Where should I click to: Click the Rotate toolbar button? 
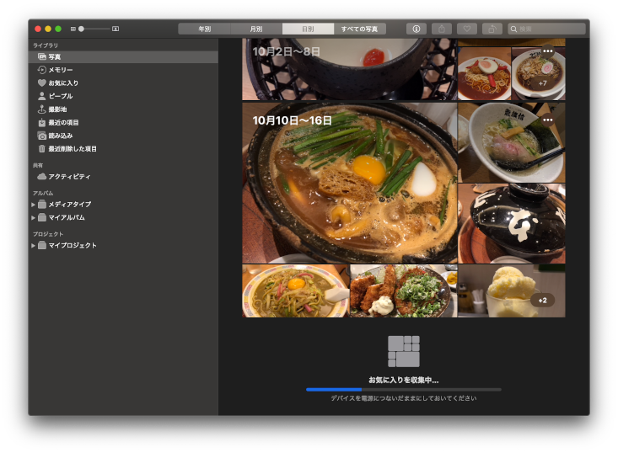pyautogui.click(x=492, y=29)
